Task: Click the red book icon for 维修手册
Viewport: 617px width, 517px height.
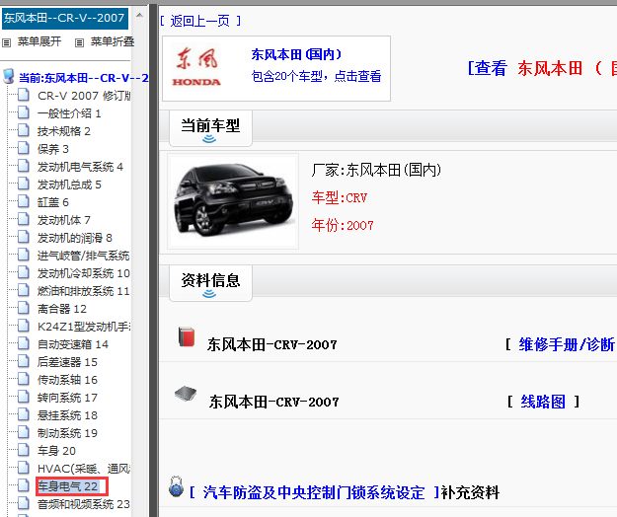Action: (187, 336)
